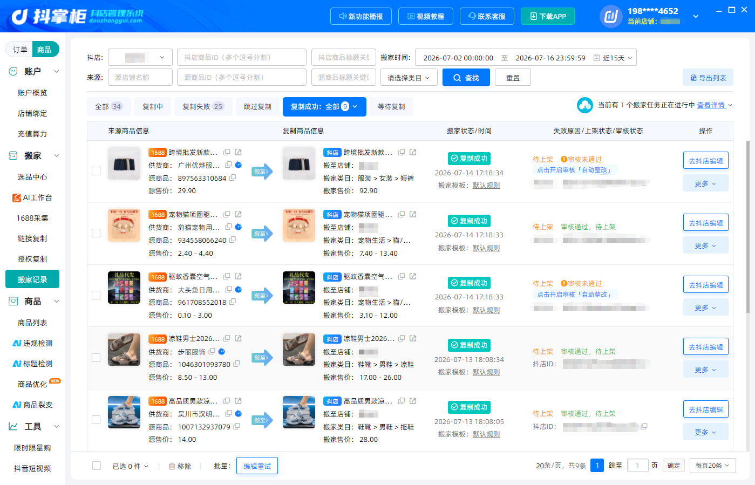Tick the checkbox for 宠物猫项圈驱 row
Image resolution: width=755 pixels, height=485 pixels.
(x=96, y=233)
